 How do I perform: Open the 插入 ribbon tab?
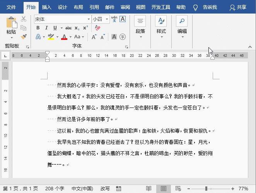pyautogui.click(x=46, y=7)
